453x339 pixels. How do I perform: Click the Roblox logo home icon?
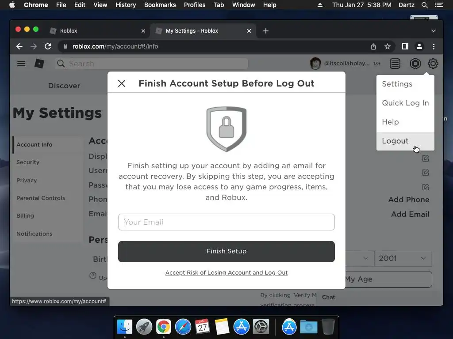click(39, 64)
